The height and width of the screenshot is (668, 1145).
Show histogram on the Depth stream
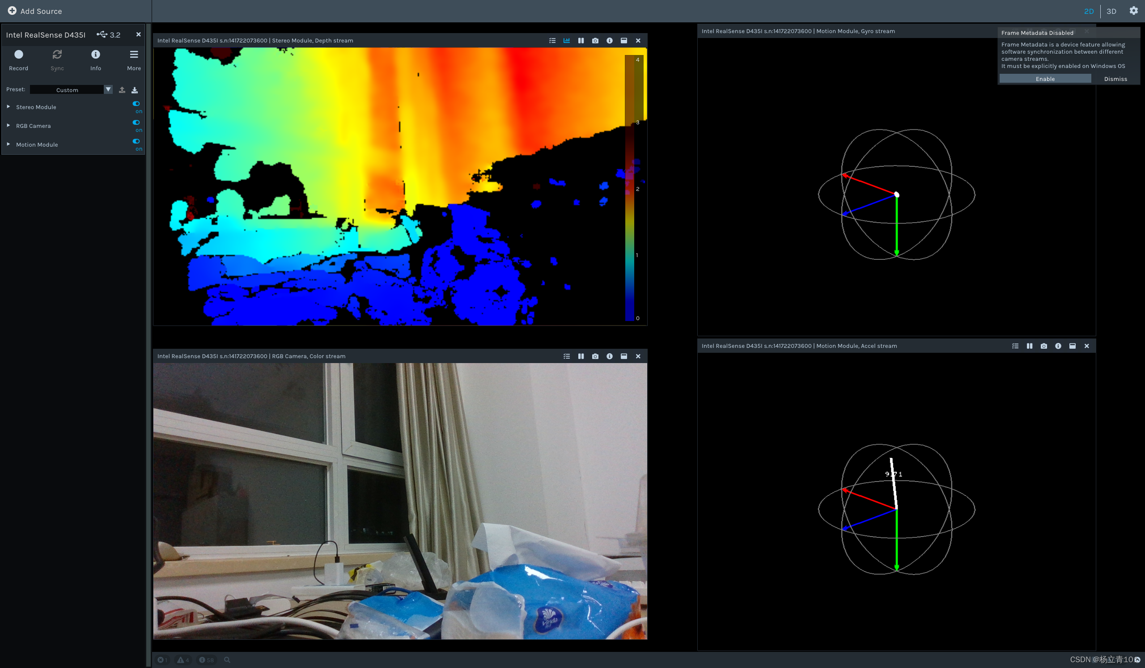coord(566,40)
